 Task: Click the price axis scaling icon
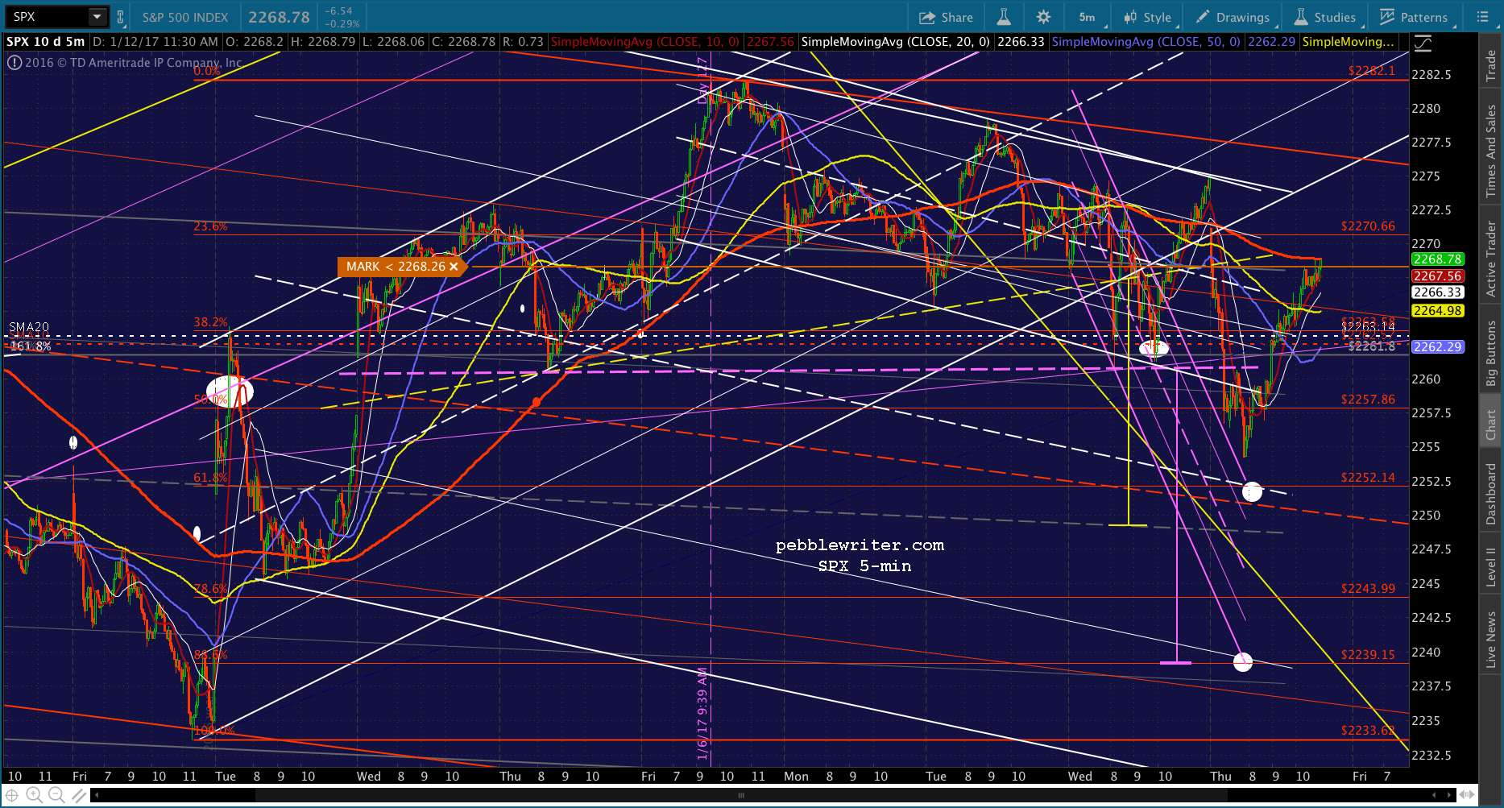pos(1423,43)
